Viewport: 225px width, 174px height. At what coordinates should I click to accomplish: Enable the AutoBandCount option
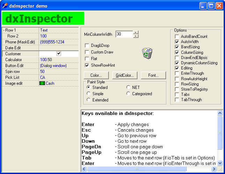[x=177, y=36]
